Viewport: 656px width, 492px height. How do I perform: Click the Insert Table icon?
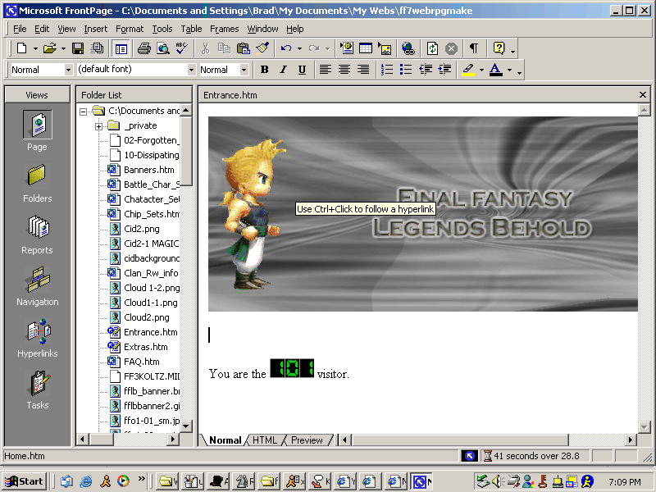[366, 48]
